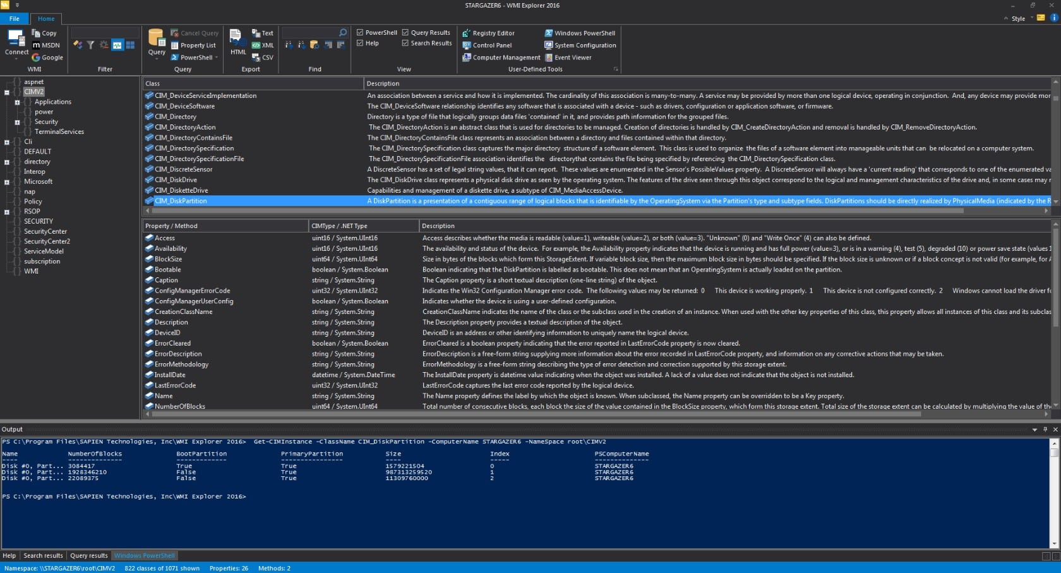The image size is (1061, 573).
Task: Launch Windows PowerShell tool
Action: click(580, 33)
